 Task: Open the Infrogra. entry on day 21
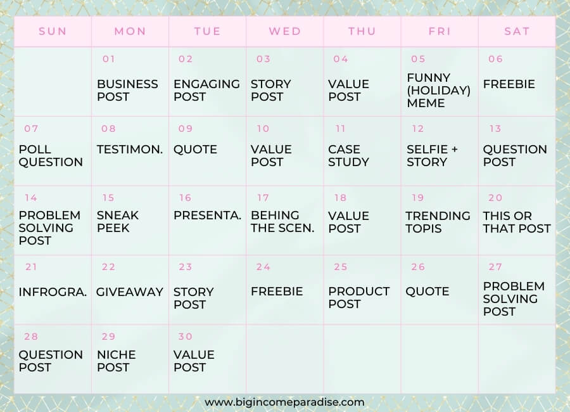(x=53, y=292)
